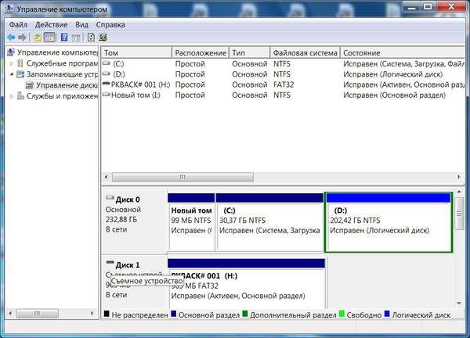This screenshot has height=338, width=470.
Task: Select the (C:) volume row
Action: [283, 64]
